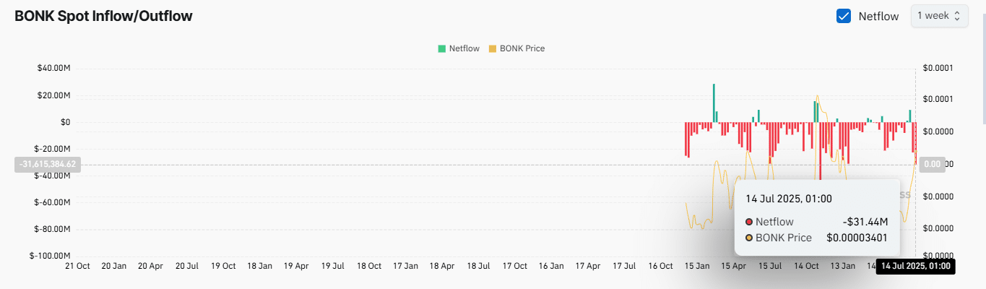Click the yellow dot in the tooltip

749,238
